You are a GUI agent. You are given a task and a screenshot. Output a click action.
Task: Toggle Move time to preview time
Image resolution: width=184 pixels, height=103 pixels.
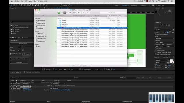[x=156, y=54]
